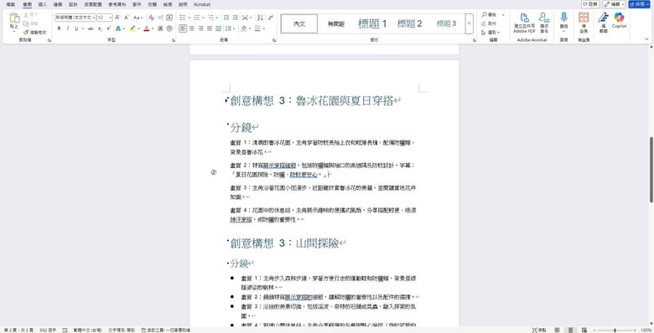The height and width of the screenshot is (333, 654).
Task: Open the font name combo box
Action: point(75,18)
